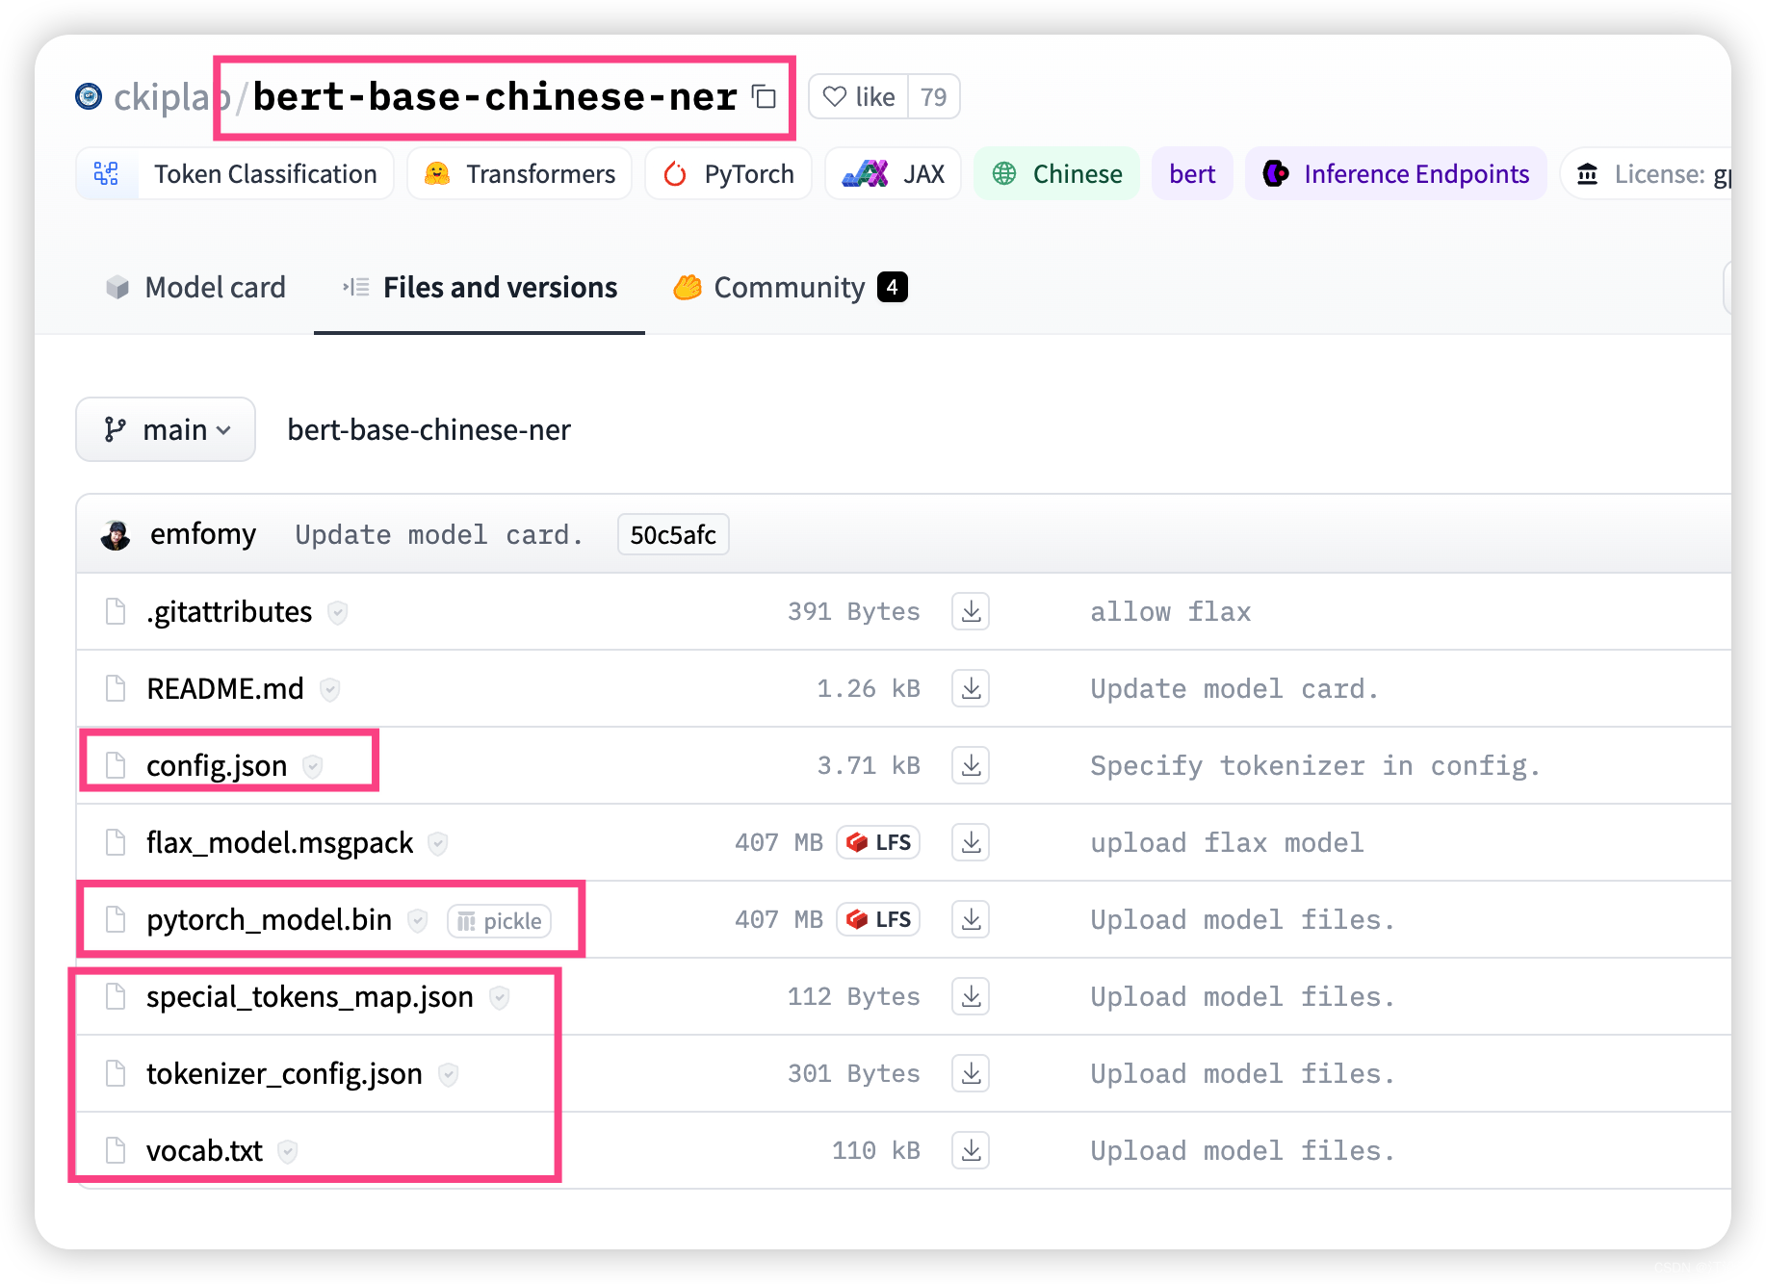
Task: Open commit hash 50c5afc
Action: [673, 534]
